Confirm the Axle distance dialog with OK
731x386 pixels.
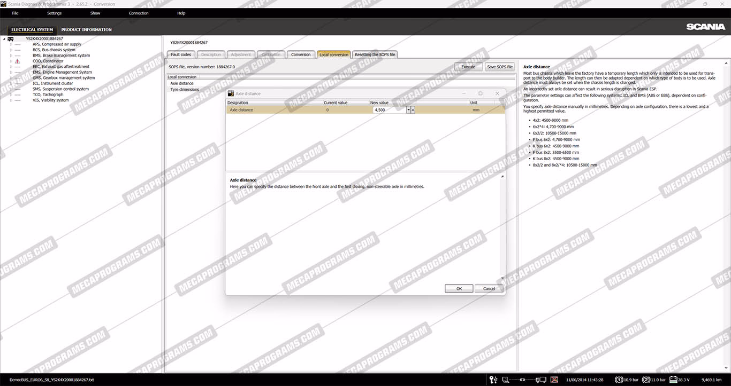click(459, 288)
